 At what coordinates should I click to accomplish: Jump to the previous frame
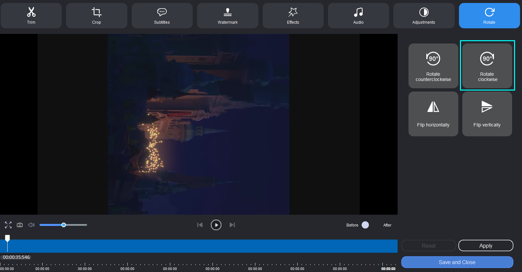[200, 225]
